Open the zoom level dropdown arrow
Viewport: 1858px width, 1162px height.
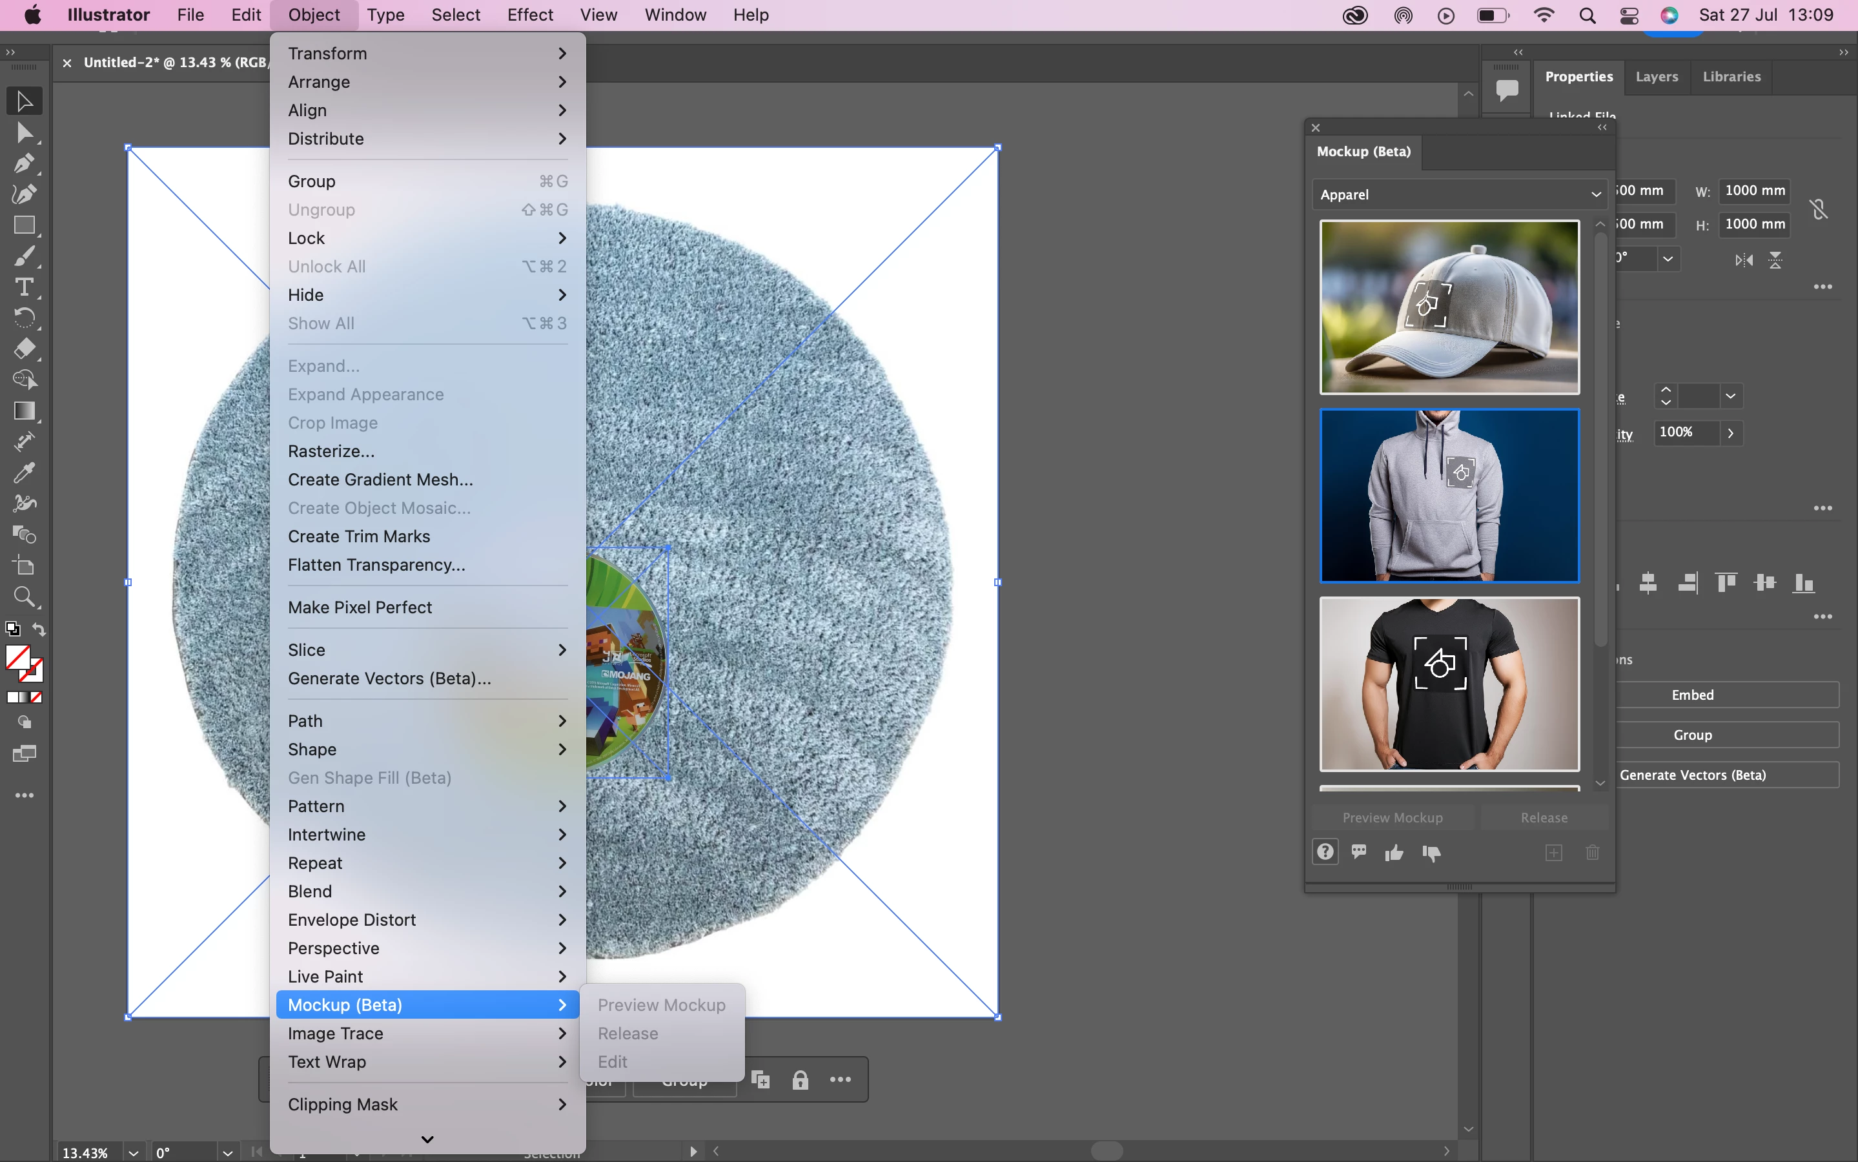point(133,1152)
